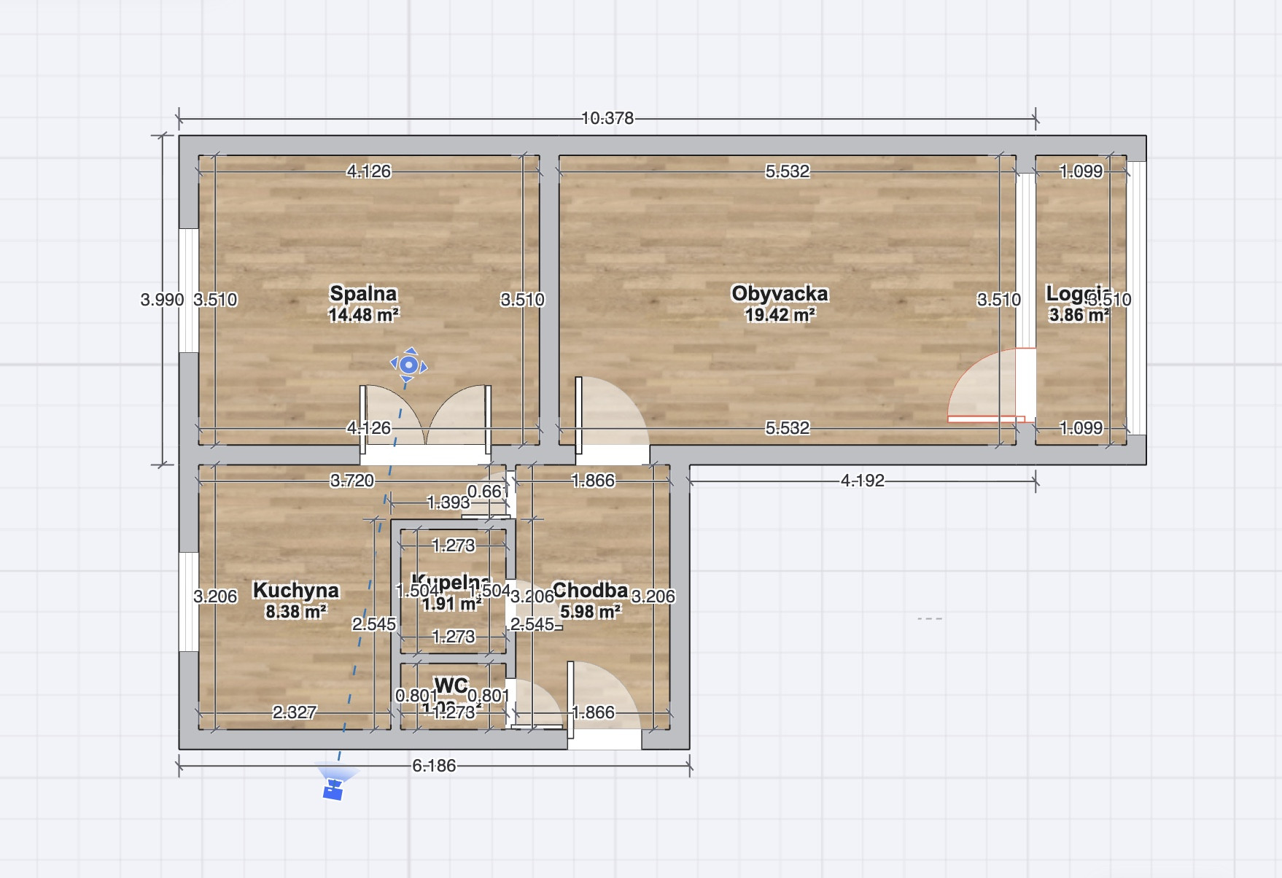
Task: Select the Loggia window on the right wall
Action: pyautogui.click(x=1137, y=298)
